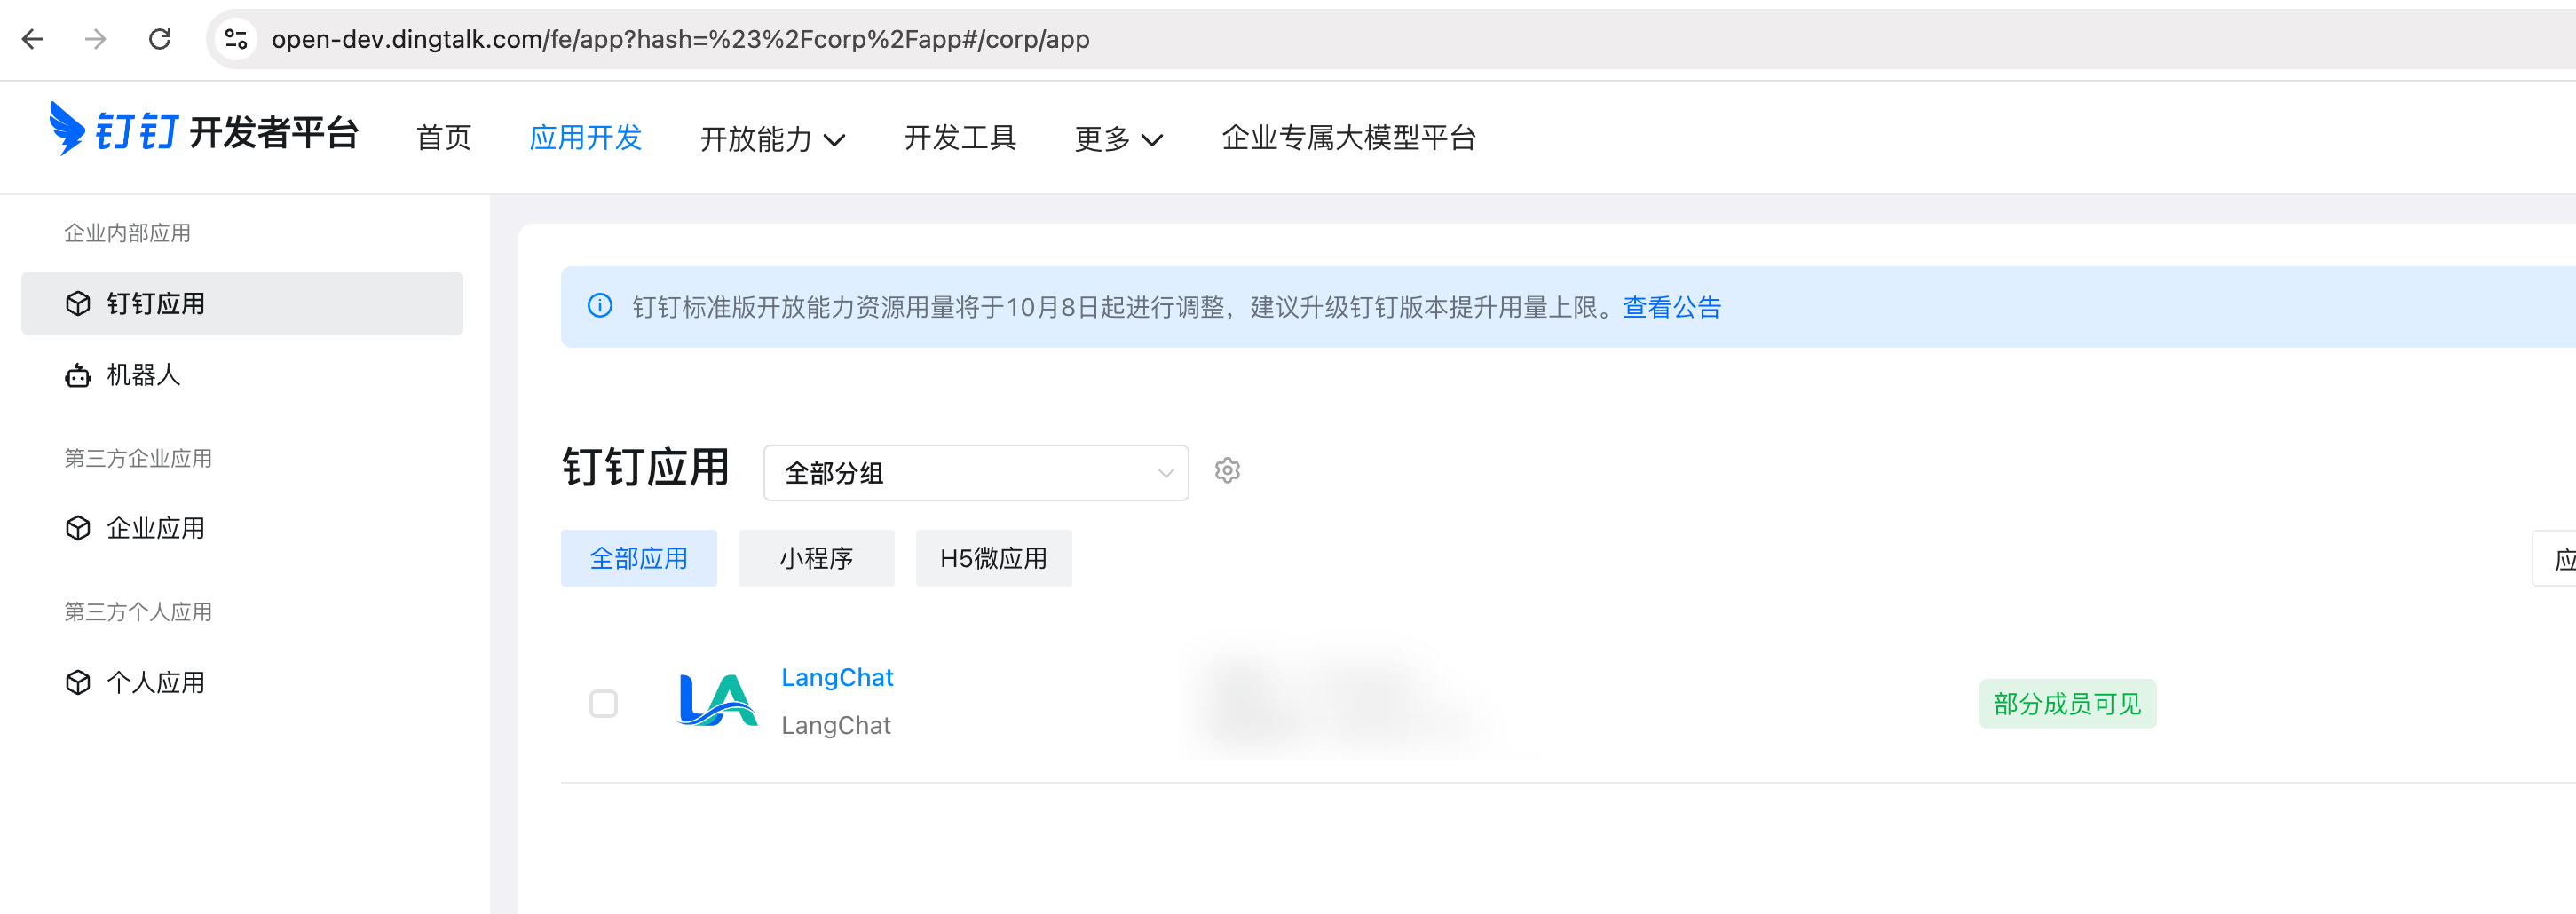Switch to the 小程序 tab
Viewport: 2576px width, 914px height.
pyautogui.click(x=816, y=558)
